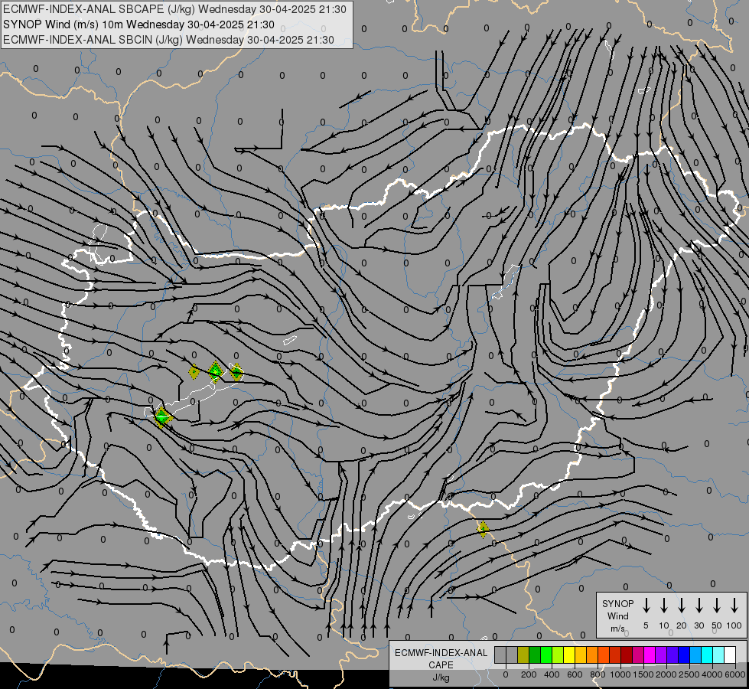Select the pale cyan swatch before 4000

(718, 655)
